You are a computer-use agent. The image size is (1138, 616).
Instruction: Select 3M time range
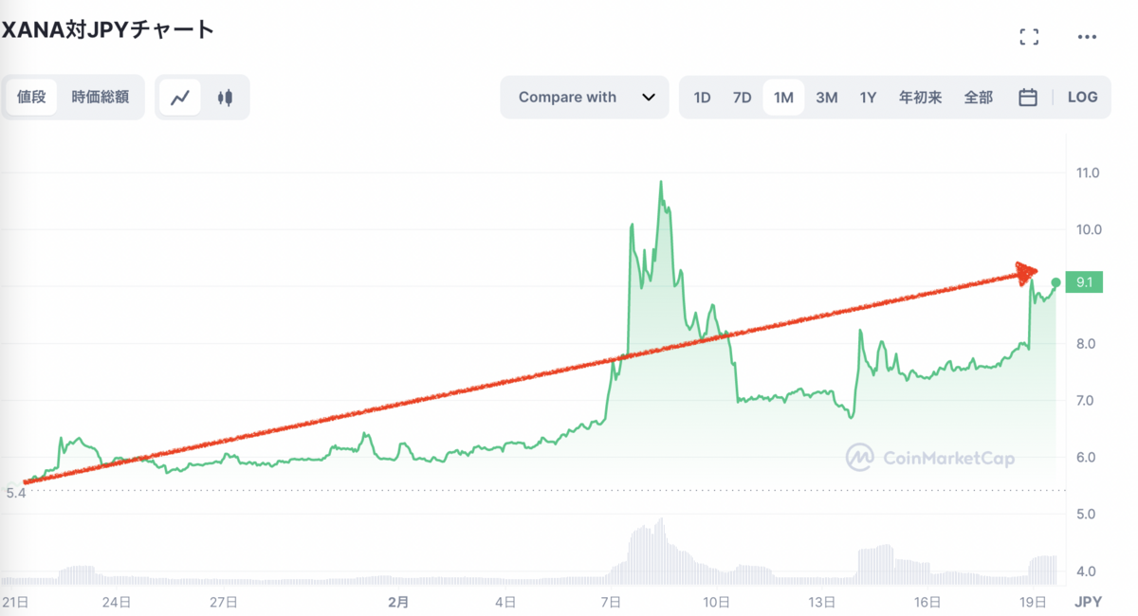[x=827, y=97]
